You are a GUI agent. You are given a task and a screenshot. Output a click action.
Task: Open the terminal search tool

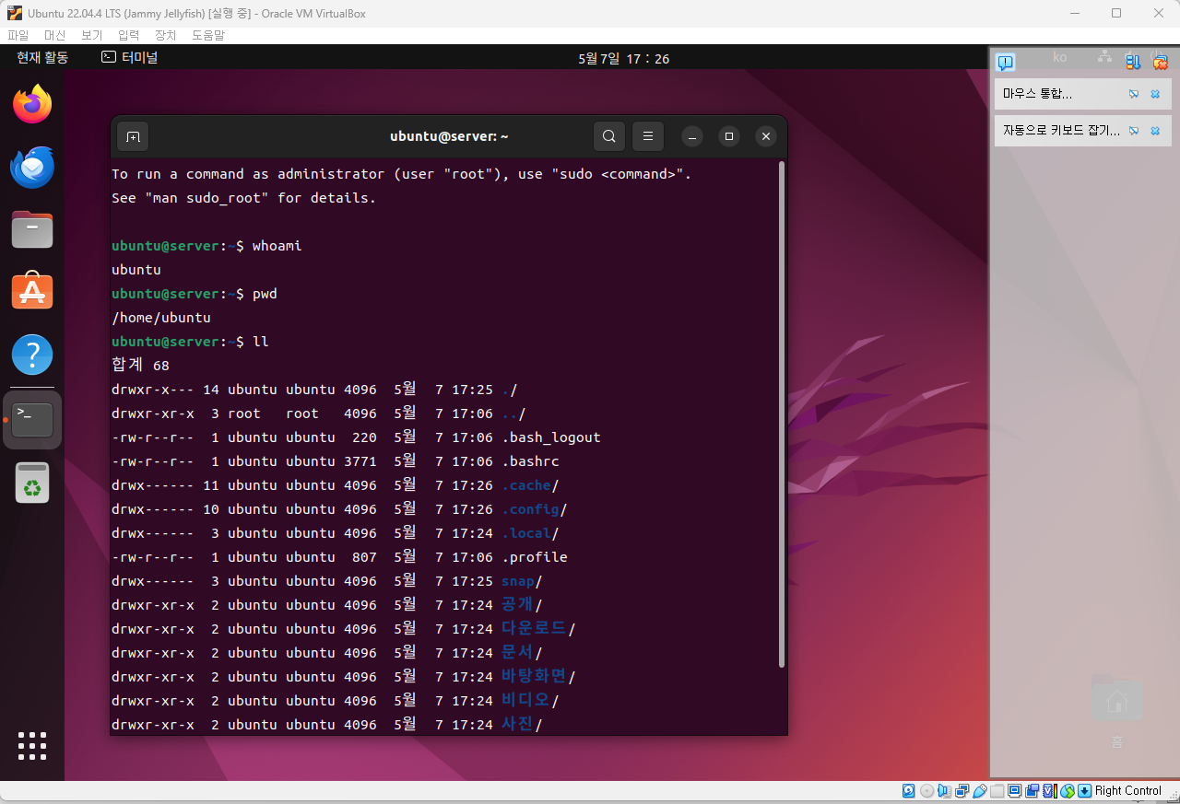click(608, 136)
